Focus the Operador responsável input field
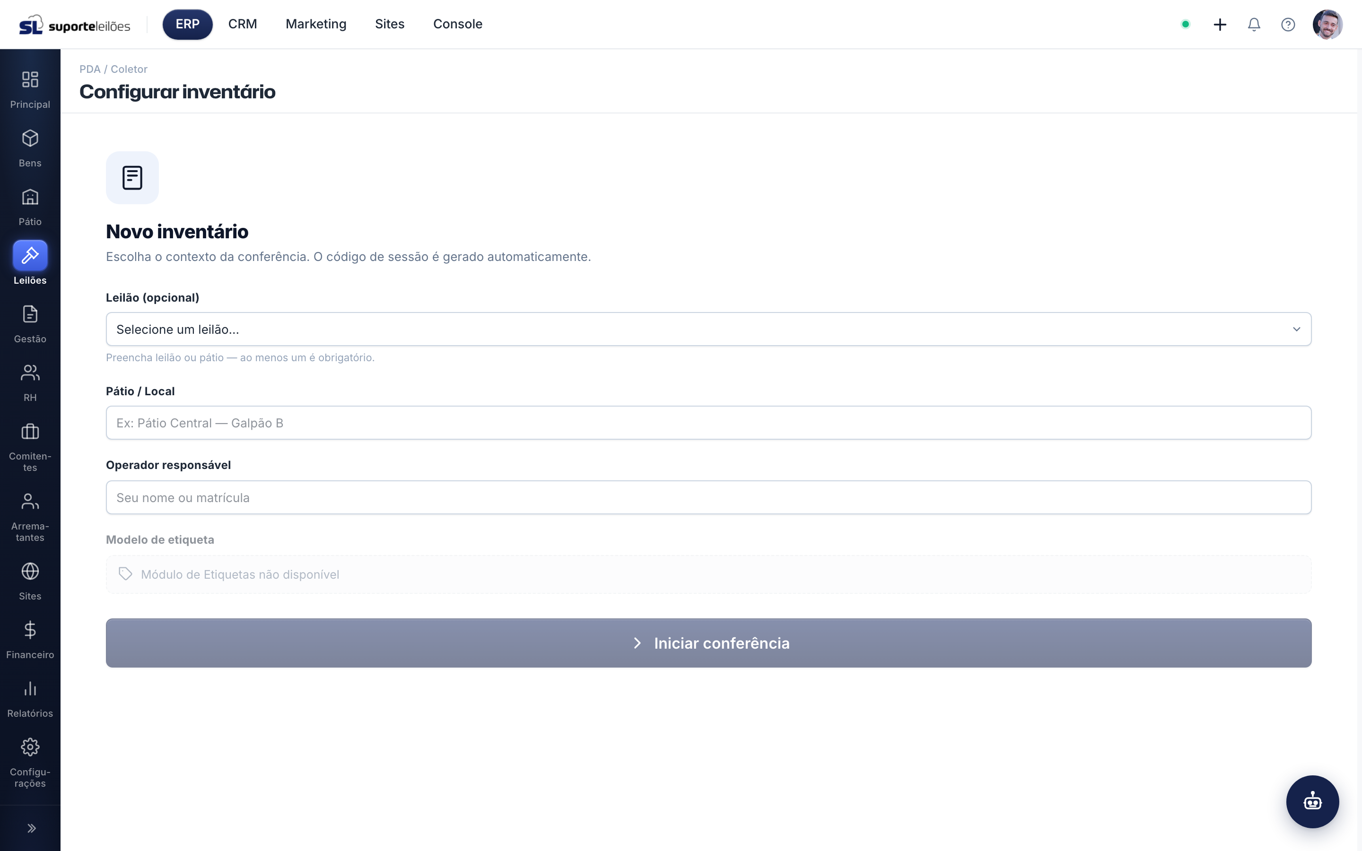 708,497
